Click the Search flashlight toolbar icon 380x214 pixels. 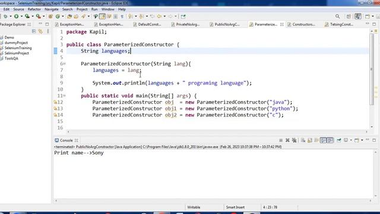[83, 16]
